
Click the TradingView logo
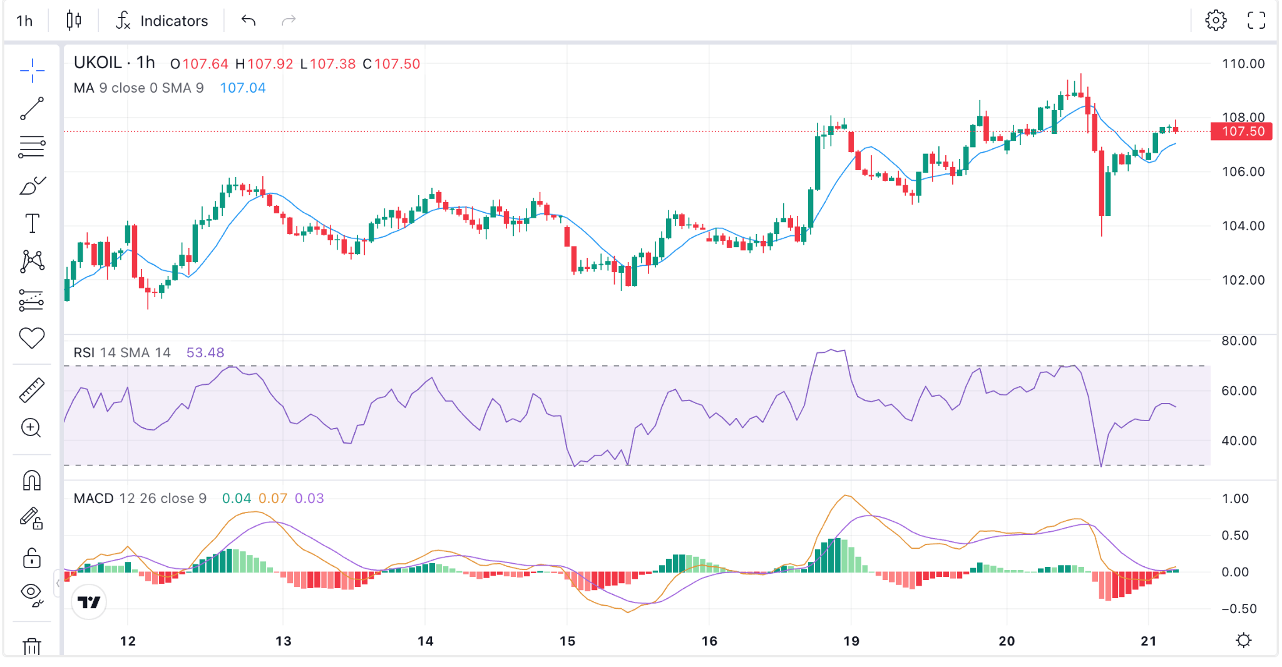90,602
